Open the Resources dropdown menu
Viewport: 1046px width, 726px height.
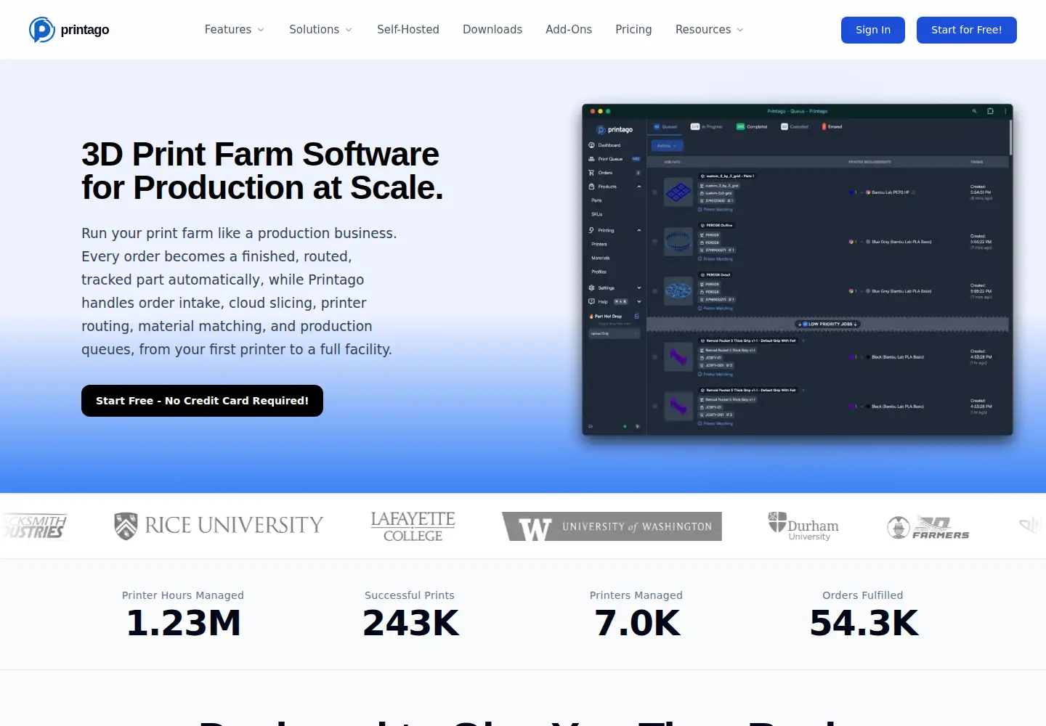pos(710,30)
